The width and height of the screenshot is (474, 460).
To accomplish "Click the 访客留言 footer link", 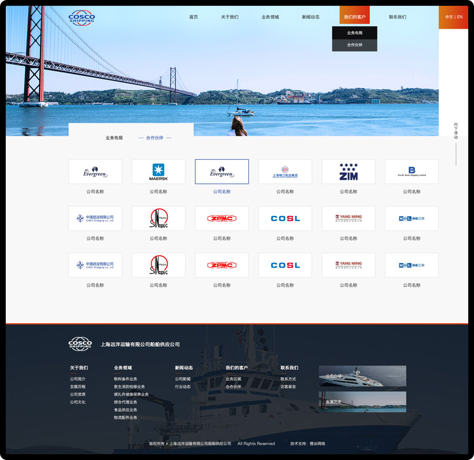I will click(288, 386).
